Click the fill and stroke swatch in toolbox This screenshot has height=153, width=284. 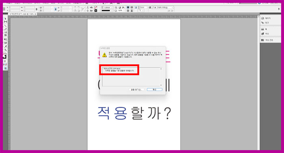[4, 56]
